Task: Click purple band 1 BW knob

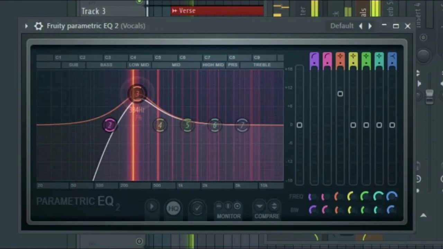Action: [x=313, y=210]
